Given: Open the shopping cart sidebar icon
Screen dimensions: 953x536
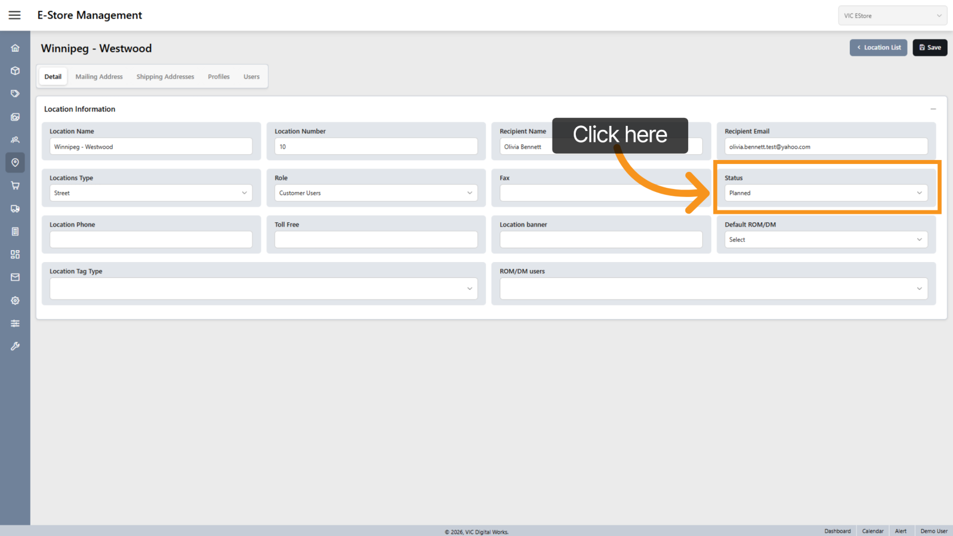Looking at the screenshot, I should pyautogui.click(x=15, y=185).
